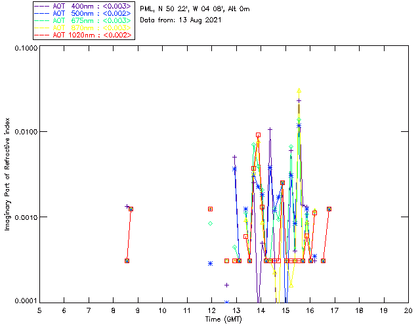Screen dimensions: 420x336
Task: Click the AOT 870nm legend entry
Action: click(83, 28)
